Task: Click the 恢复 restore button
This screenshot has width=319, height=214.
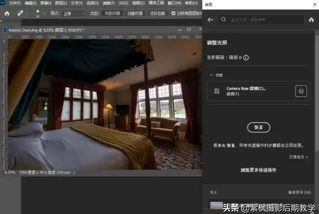Action: point(259,127)
